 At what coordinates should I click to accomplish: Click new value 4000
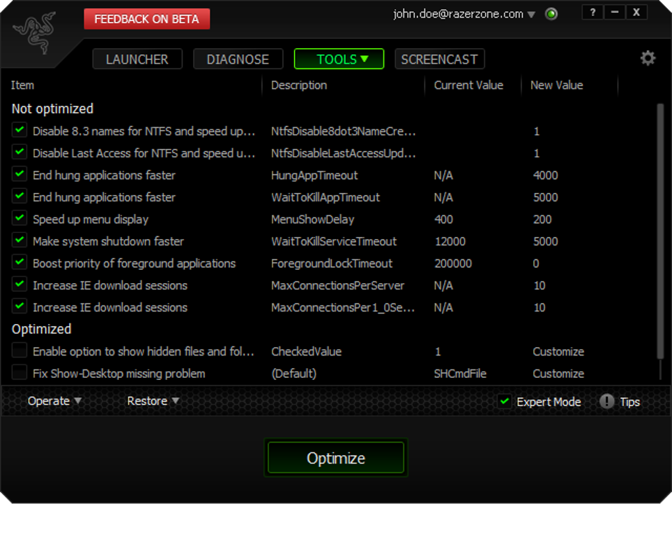(x=545, y=175)
